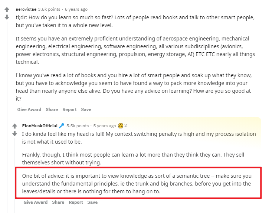Share ElonMuskOfficial's reply
The width and height of the screenshot is (272, 213).
pyautogui.click(x=58, y=202)
